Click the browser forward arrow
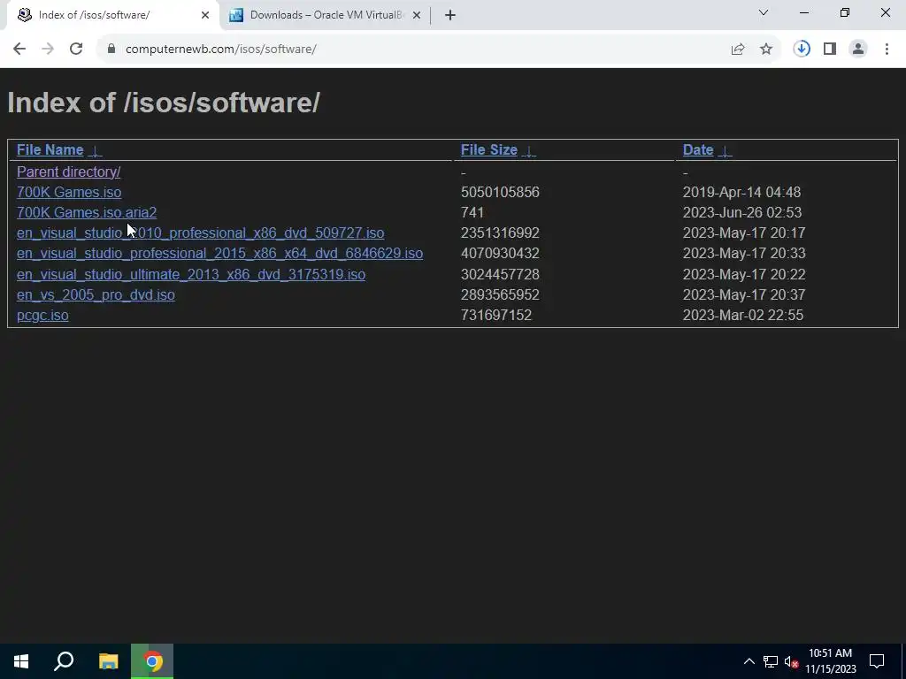This screenshot has height=679, width=906. [x=48, y=50]
